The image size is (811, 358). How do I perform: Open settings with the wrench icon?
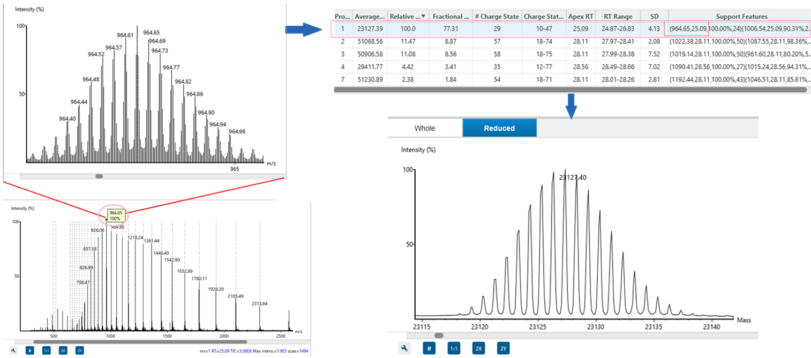tap(405, 348)
